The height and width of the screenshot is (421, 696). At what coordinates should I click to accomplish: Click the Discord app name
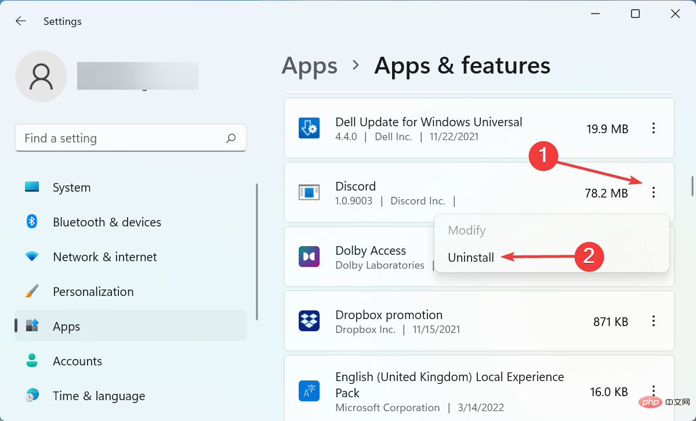[x=356, y=186]
